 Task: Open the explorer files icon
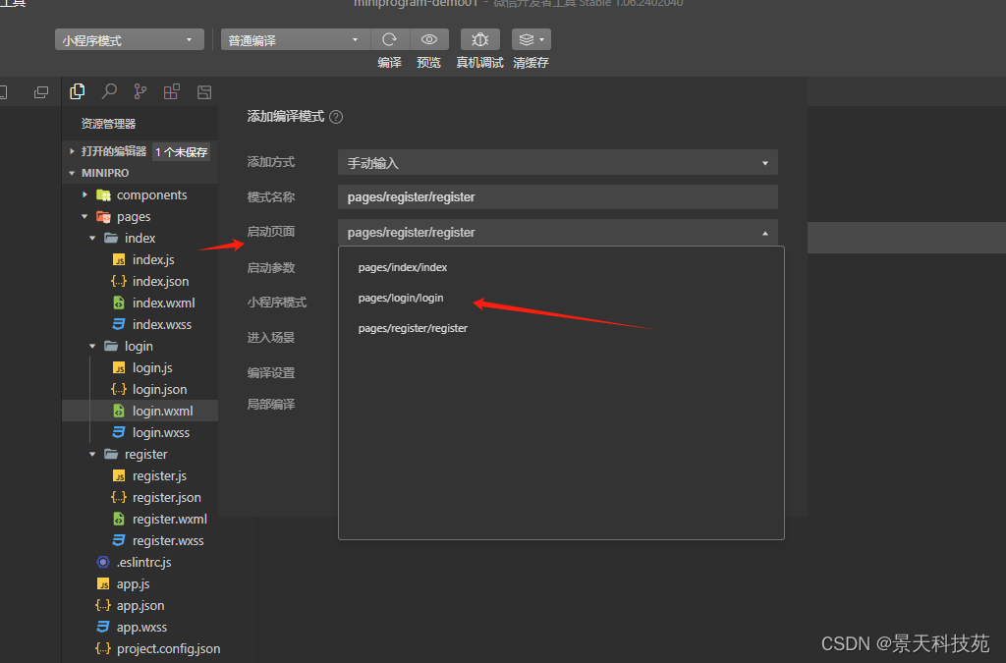(77, 91)
